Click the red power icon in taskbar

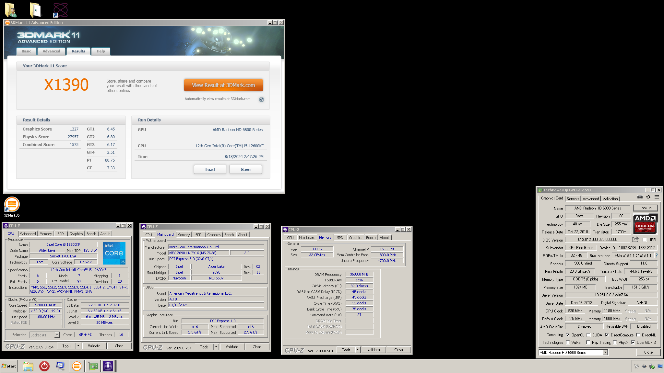[x=44, y=366]
